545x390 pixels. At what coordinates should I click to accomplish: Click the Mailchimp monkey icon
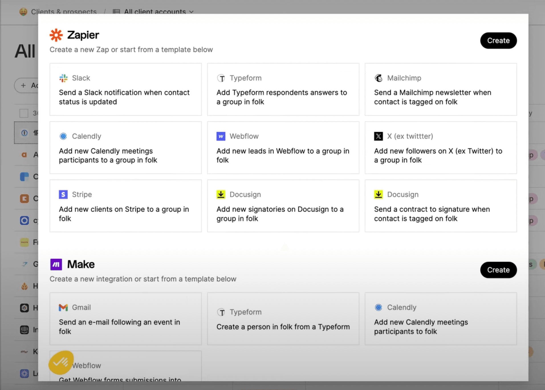click(379, 78)
